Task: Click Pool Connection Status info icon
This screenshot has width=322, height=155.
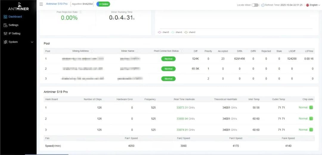Action: [182, 51]
